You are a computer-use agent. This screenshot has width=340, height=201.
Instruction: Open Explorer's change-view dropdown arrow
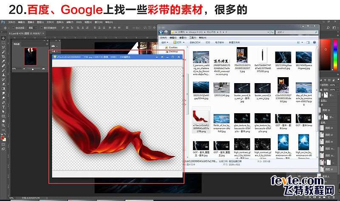pyautogui.click(x=302, y=42)
